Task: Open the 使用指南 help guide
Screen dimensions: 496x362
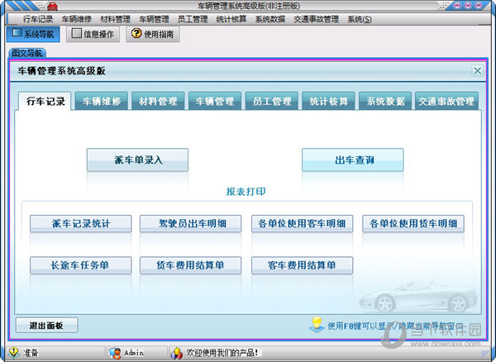Action: coord(153,34)
